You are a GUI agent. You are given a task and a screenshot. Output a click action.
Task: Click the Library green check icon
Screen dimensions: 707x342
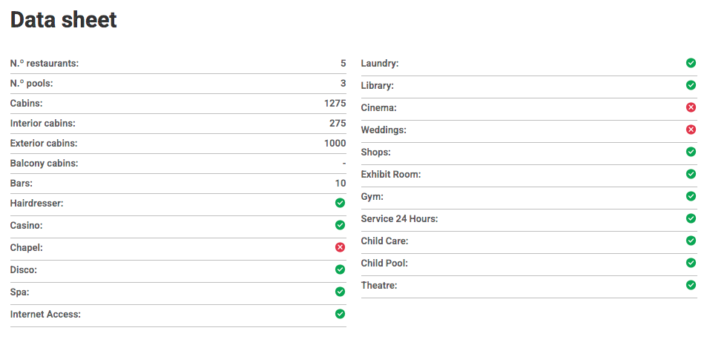(691, 85)
